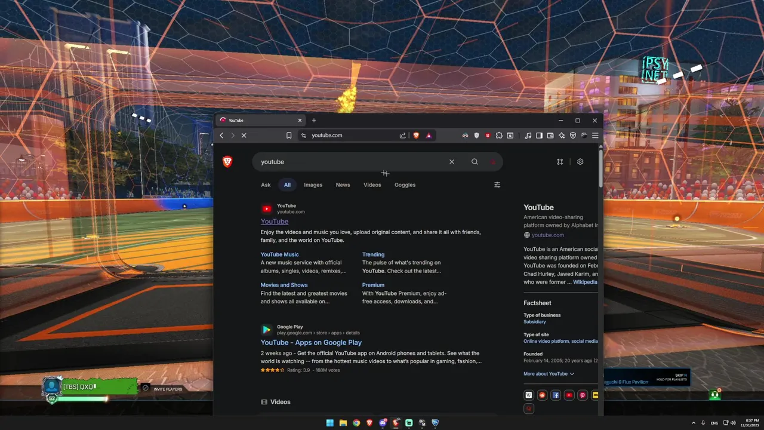Open the Wikipedia link in infobox
The height and width of the screenshot is (430, 764).
(x=585, y=282)
